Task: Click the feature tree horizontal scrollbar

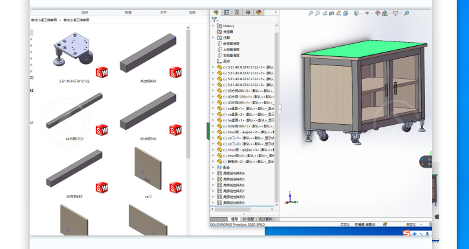Action: pyautogui.click(x=243, y=210)
